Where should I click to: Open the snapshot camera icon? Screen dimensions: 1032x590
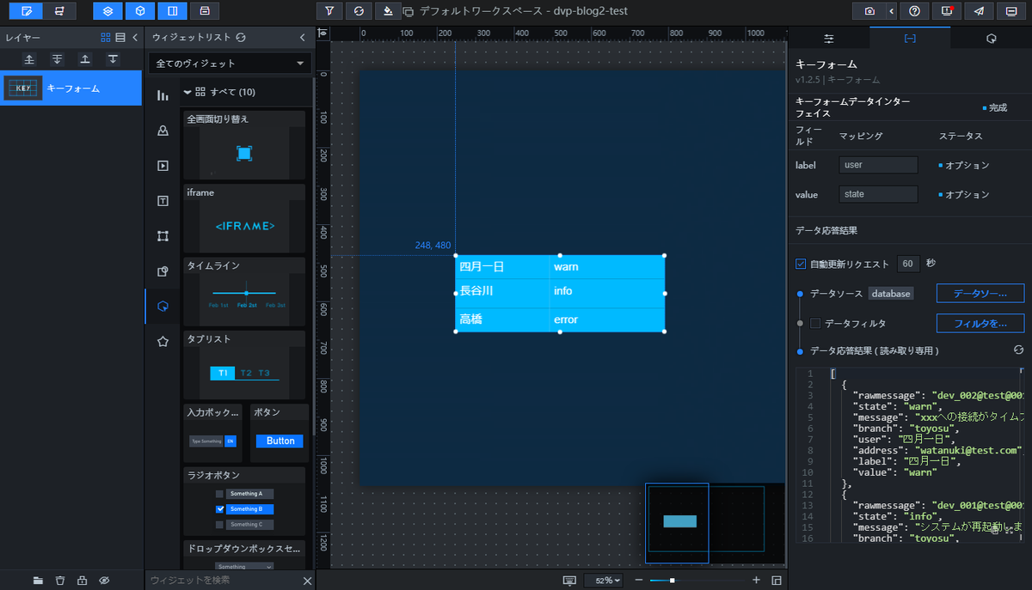point(870,11)
